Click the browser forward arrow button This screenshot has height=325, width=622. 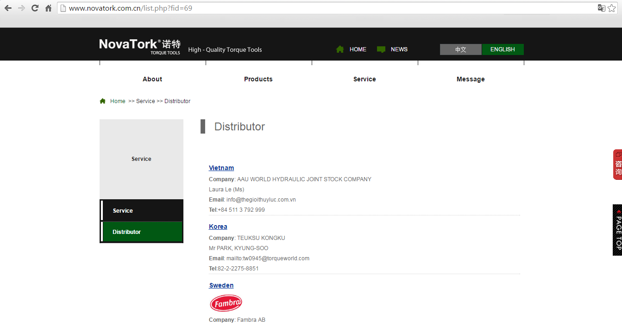click(x=21, y=8)
